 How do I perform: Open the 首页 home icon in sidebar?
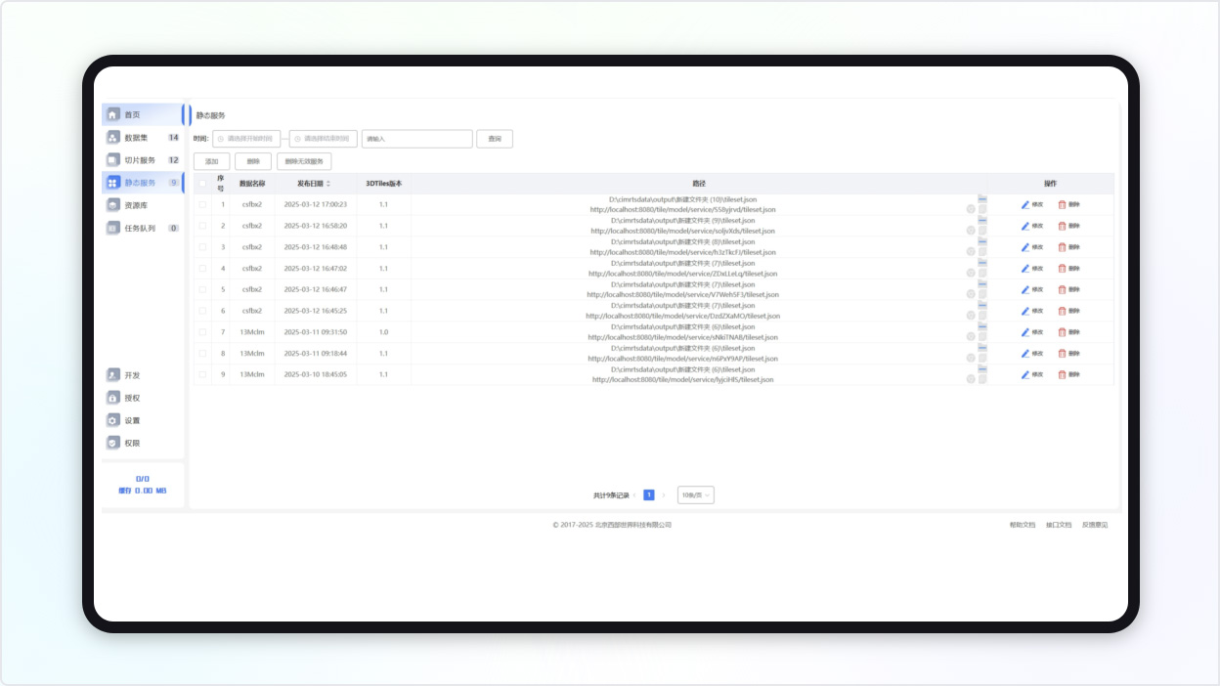(113, 114)
